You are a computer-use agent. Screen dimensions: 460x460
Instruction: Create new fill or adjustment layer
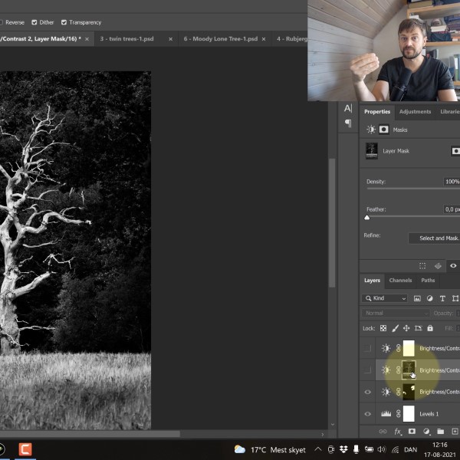426,432
